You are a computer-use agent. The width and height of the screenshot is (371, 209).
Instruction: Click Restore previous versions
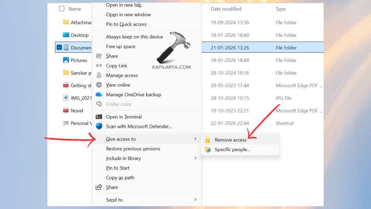point(133,149)
